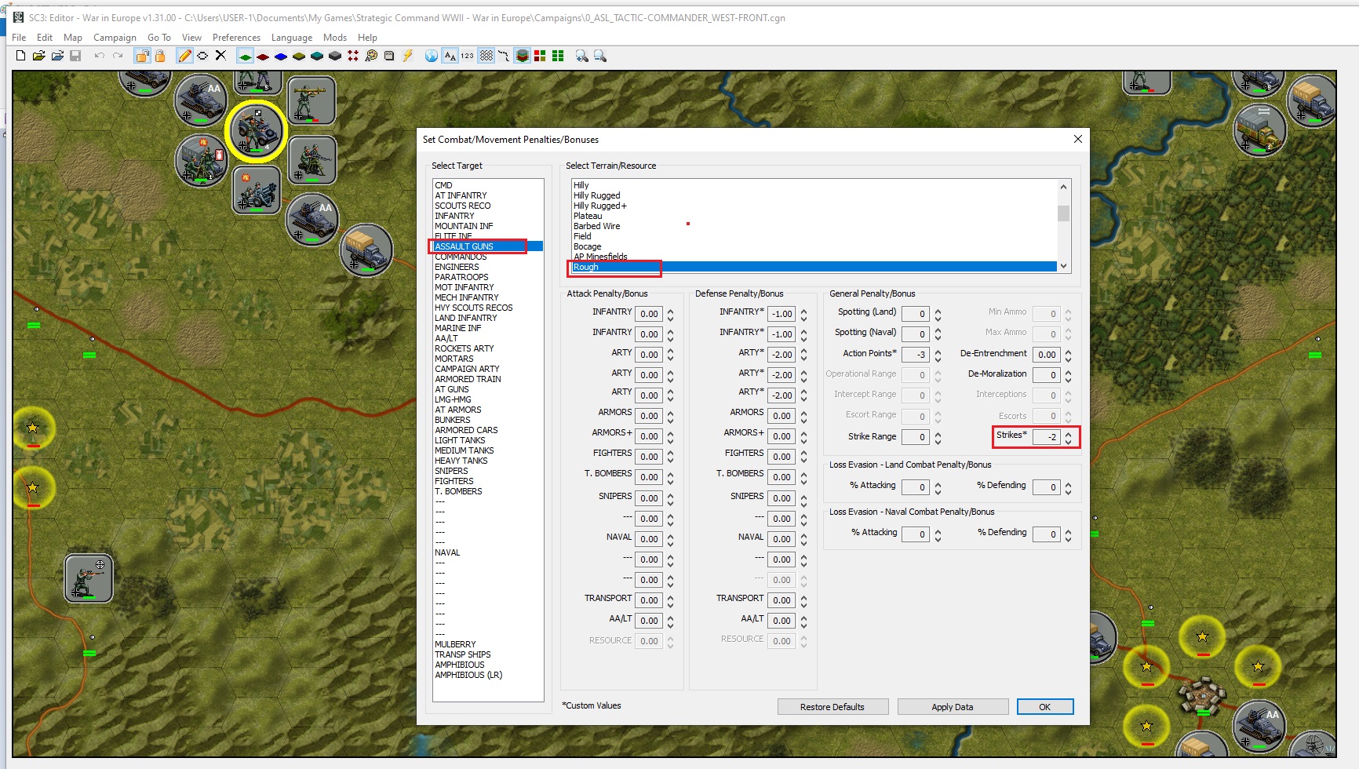This screenshot has height=769, width=1359.
Task: Click the Defense ARMORS+ stepper arrows
Action: coord(803,436)
